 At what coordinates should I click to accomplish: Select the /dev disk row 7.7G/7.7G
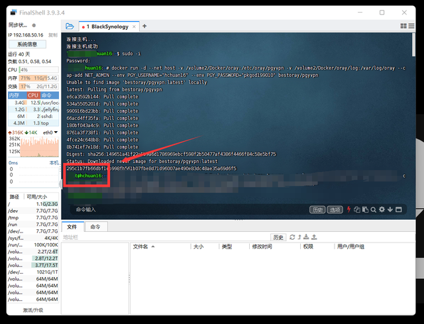[33, 211]
